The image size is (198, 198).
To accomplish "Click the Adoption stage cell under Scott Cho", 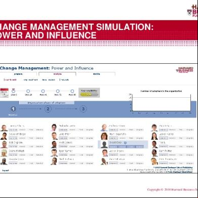I will coord(140,147).
